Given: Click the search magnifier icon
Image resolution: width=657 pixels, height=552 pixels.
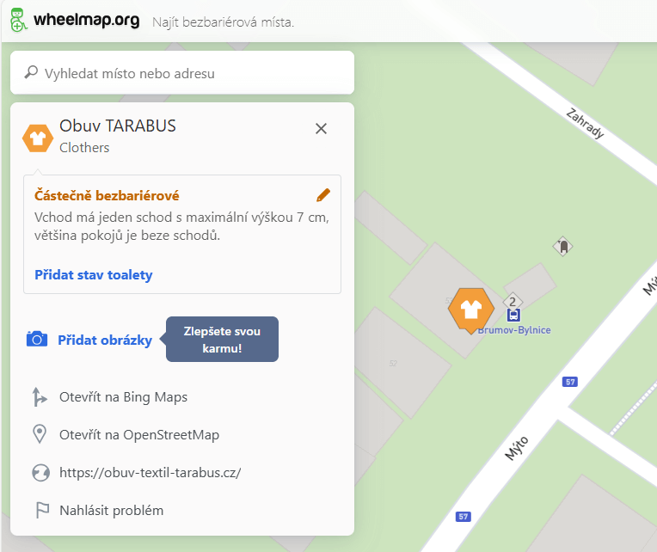Looking at the screenshot, I should [31, 73].
